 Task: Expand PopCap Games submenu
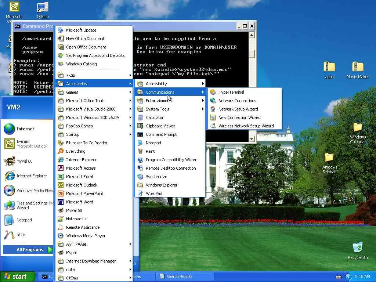click(x=94, y=126)
